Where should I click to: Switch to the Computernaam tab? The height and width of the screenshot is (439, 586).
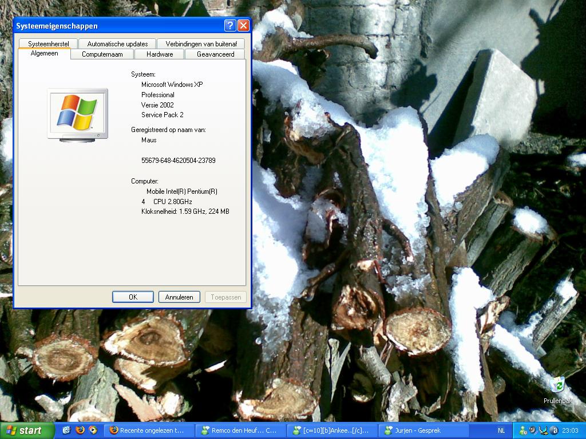coord(102,54)
